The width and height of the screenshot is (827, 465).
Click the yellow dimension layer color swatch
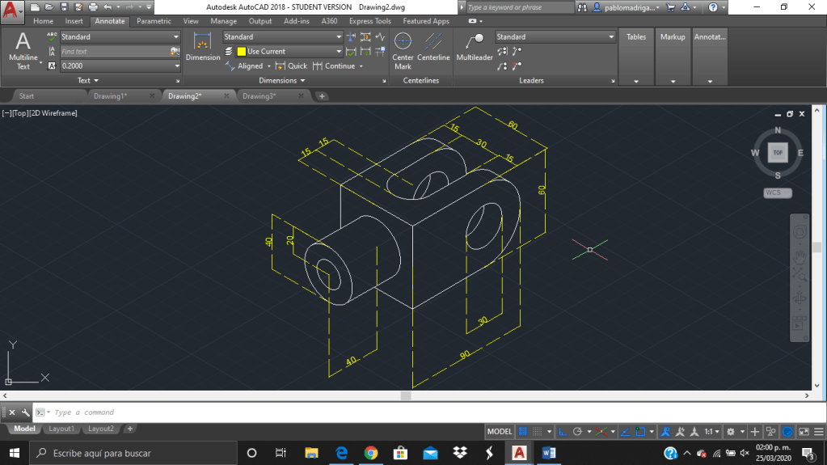pyautogui.click(x=241, y=52)
